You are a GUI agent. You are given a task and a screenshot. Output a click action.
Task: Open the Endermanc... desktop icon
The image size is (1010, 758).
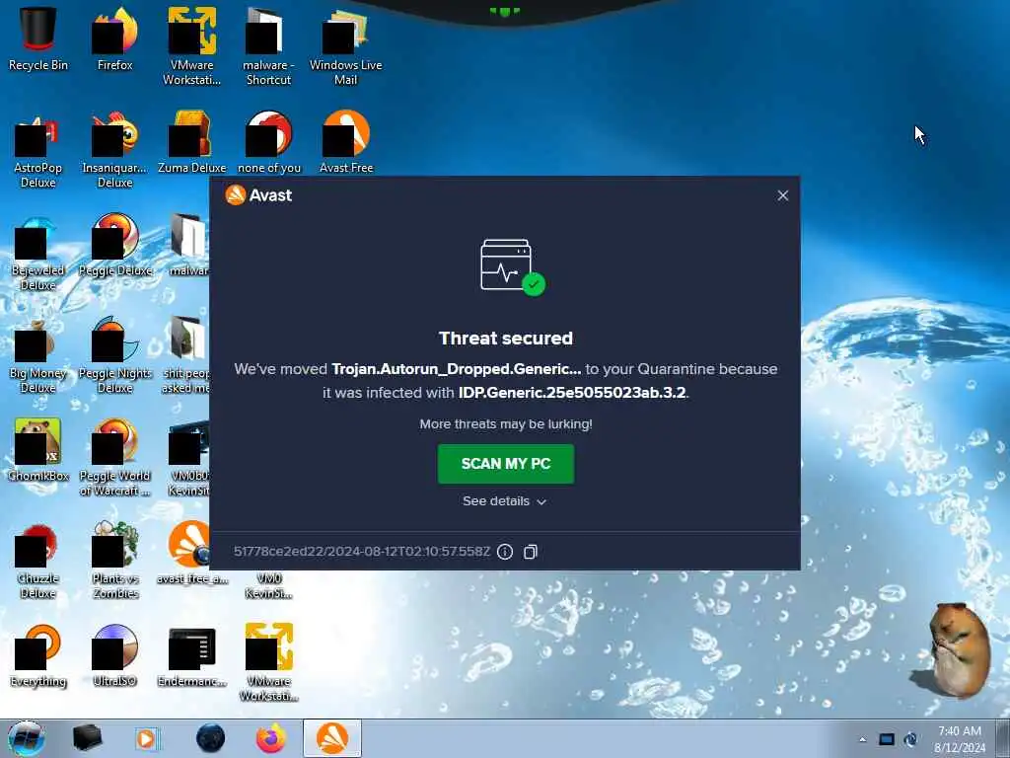click(x=191, y=655)
